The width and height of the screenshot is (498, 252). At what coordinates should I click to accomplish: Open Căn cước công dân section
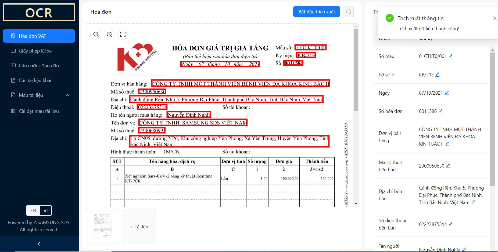[x=39, y=65]
